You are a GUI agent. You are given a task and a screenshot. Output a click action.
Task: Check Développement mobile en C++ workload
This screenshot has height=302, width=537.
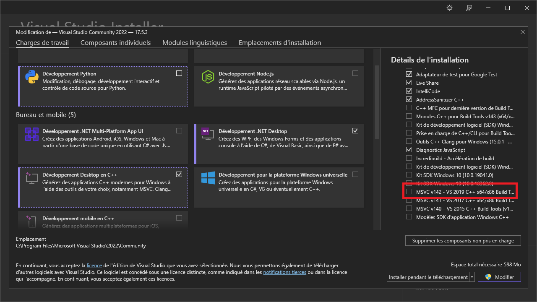(x=179, y=218)
